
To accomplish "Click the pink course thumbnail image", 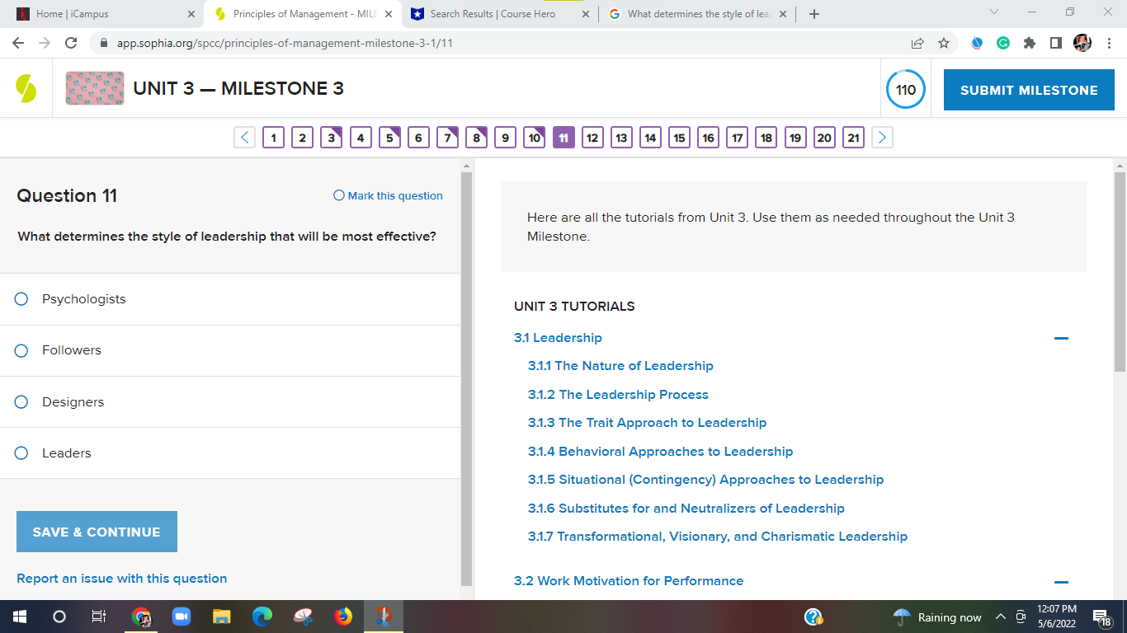I will point(95,88).
